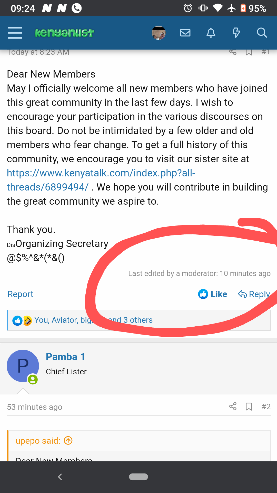Image resolution: width=277 pixels, height=493 pixels.
Task: Like the welcome post
Action: pyautogui.click(x=213, y=294)
